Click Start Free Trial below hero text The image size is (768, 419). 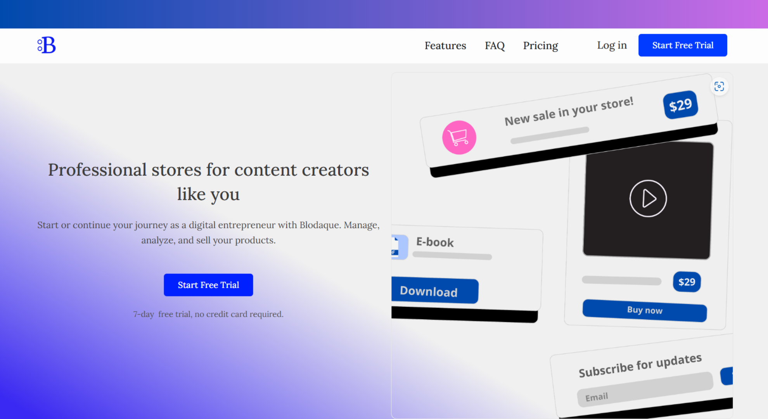208,285
